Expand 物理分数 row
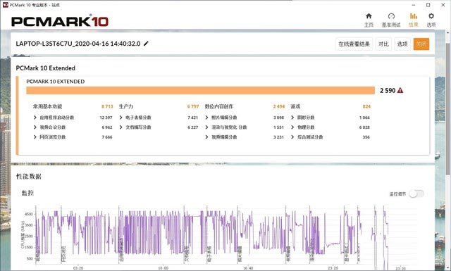Image resolution: width=451 pixels, height=271 pixels. point(292,127)
